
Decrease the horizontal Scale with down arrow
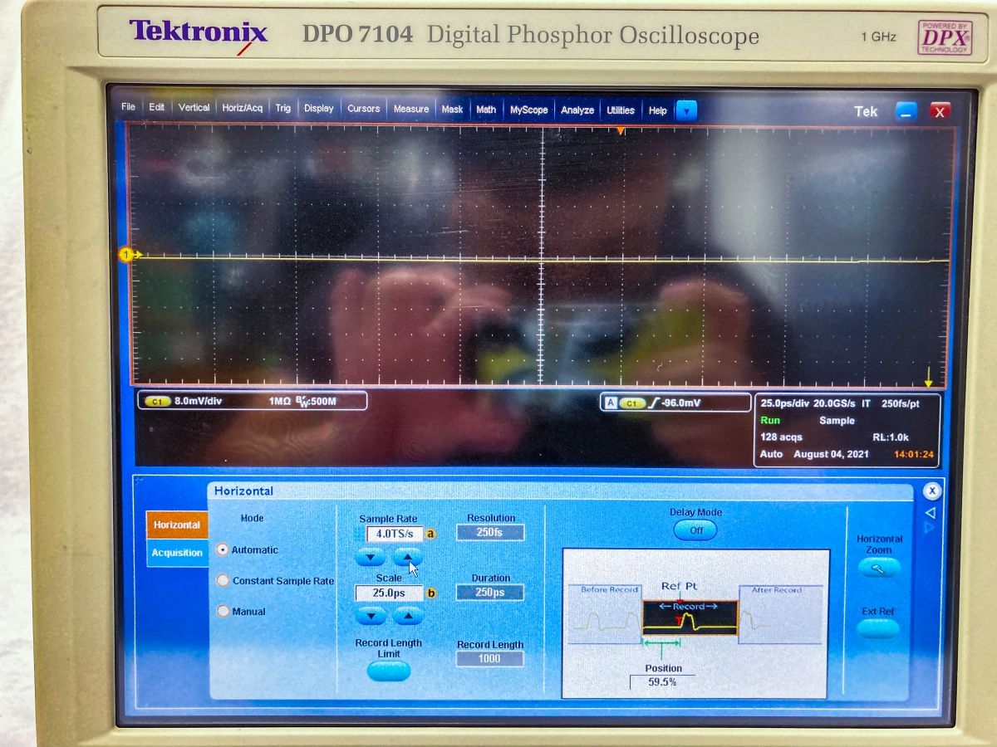tap(371, 616)
